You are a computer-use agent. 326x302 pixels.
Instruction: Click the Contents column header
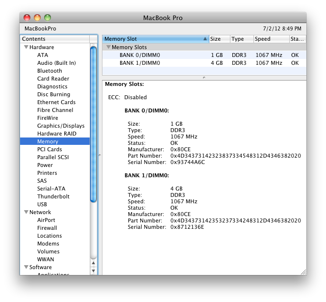55,39
